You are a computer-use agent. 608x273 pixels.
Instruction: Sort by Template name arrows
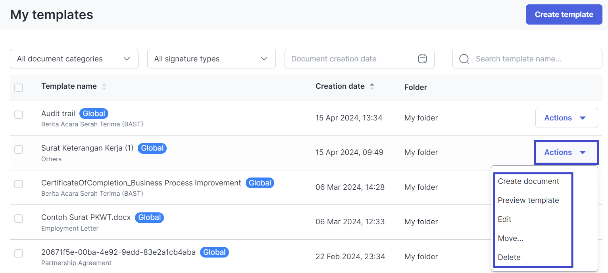pos(104,86)
